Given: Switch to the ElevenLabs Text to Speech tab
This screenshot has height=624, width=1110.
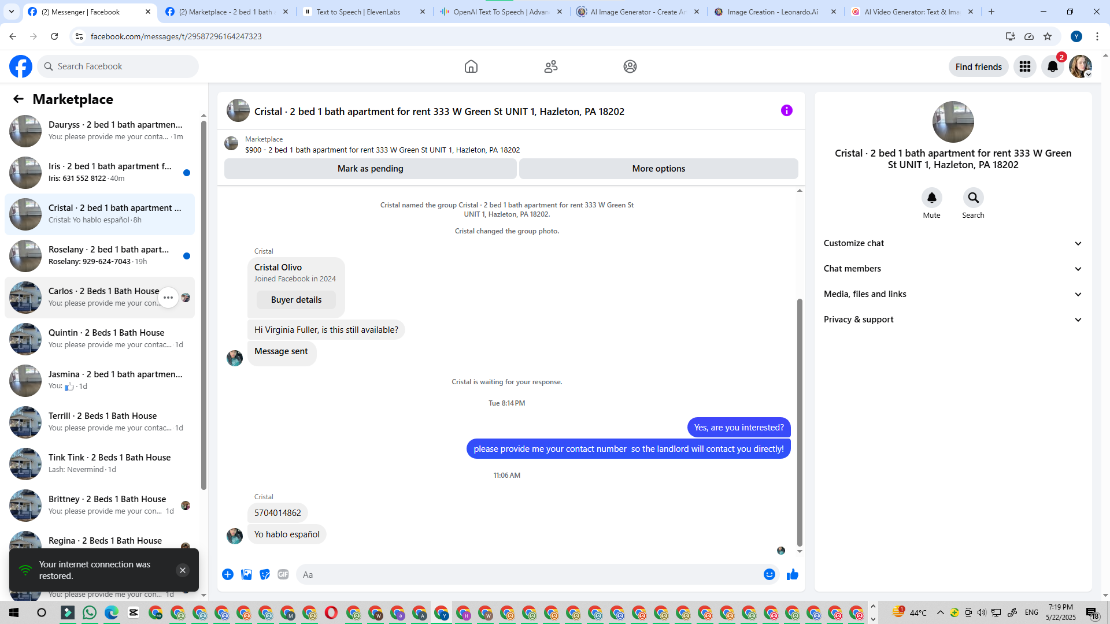Looking at the screenshot, I should coord(364,12).
